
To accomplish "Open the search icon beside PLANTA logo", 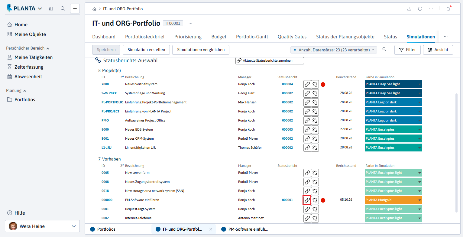I will (x=63, y=8).
